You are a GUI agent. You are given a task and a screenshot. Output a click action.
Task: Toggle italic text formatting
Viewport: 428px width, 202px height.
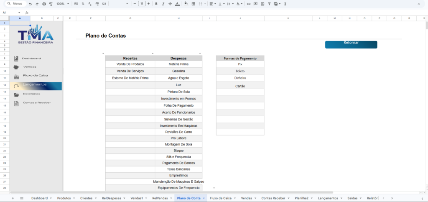point(163,4)
